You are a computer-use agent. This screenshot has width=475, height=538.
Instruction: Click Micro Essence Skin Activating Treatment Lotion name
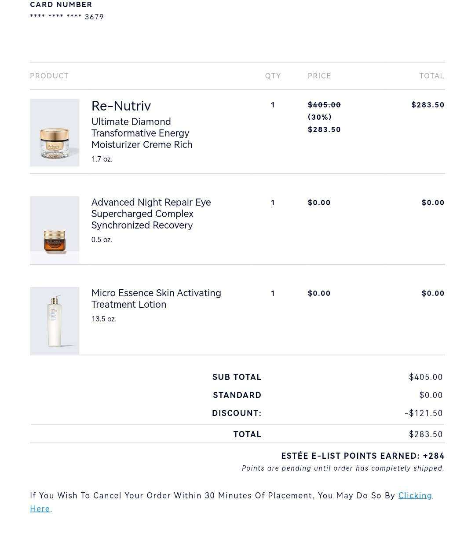point(156,298)
